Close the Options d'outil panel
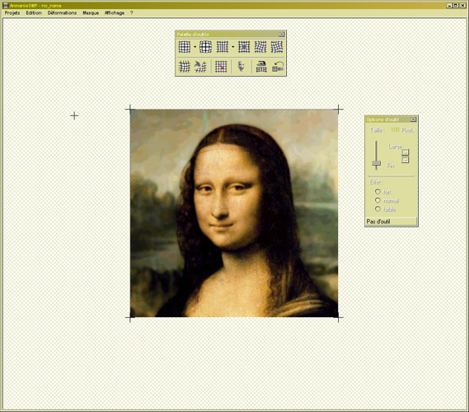Image resolution: width=469 pixels, height=412 pixels. 413,119
